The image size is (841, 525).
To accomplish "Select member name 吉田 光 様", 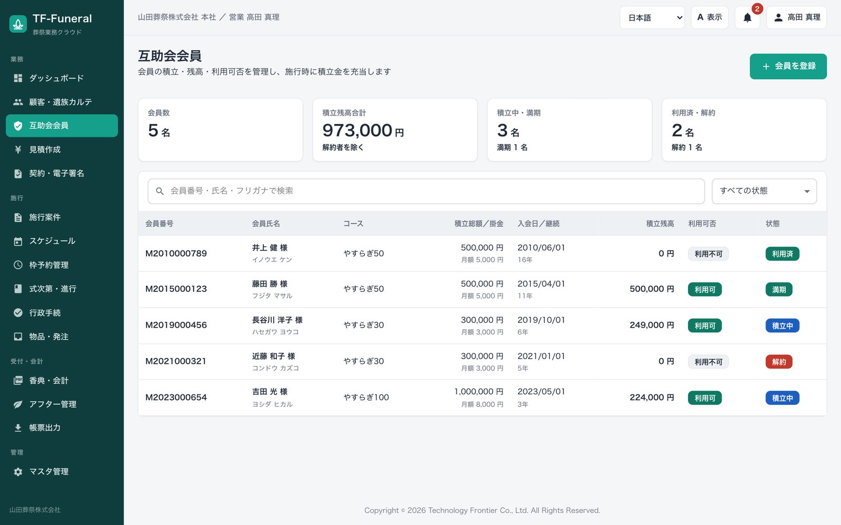I will coord(270,392).
